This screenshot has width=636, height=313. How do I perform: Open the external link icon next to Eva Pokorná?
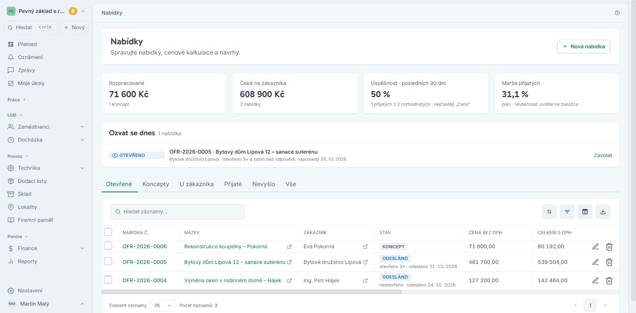(x=365, y=247)
